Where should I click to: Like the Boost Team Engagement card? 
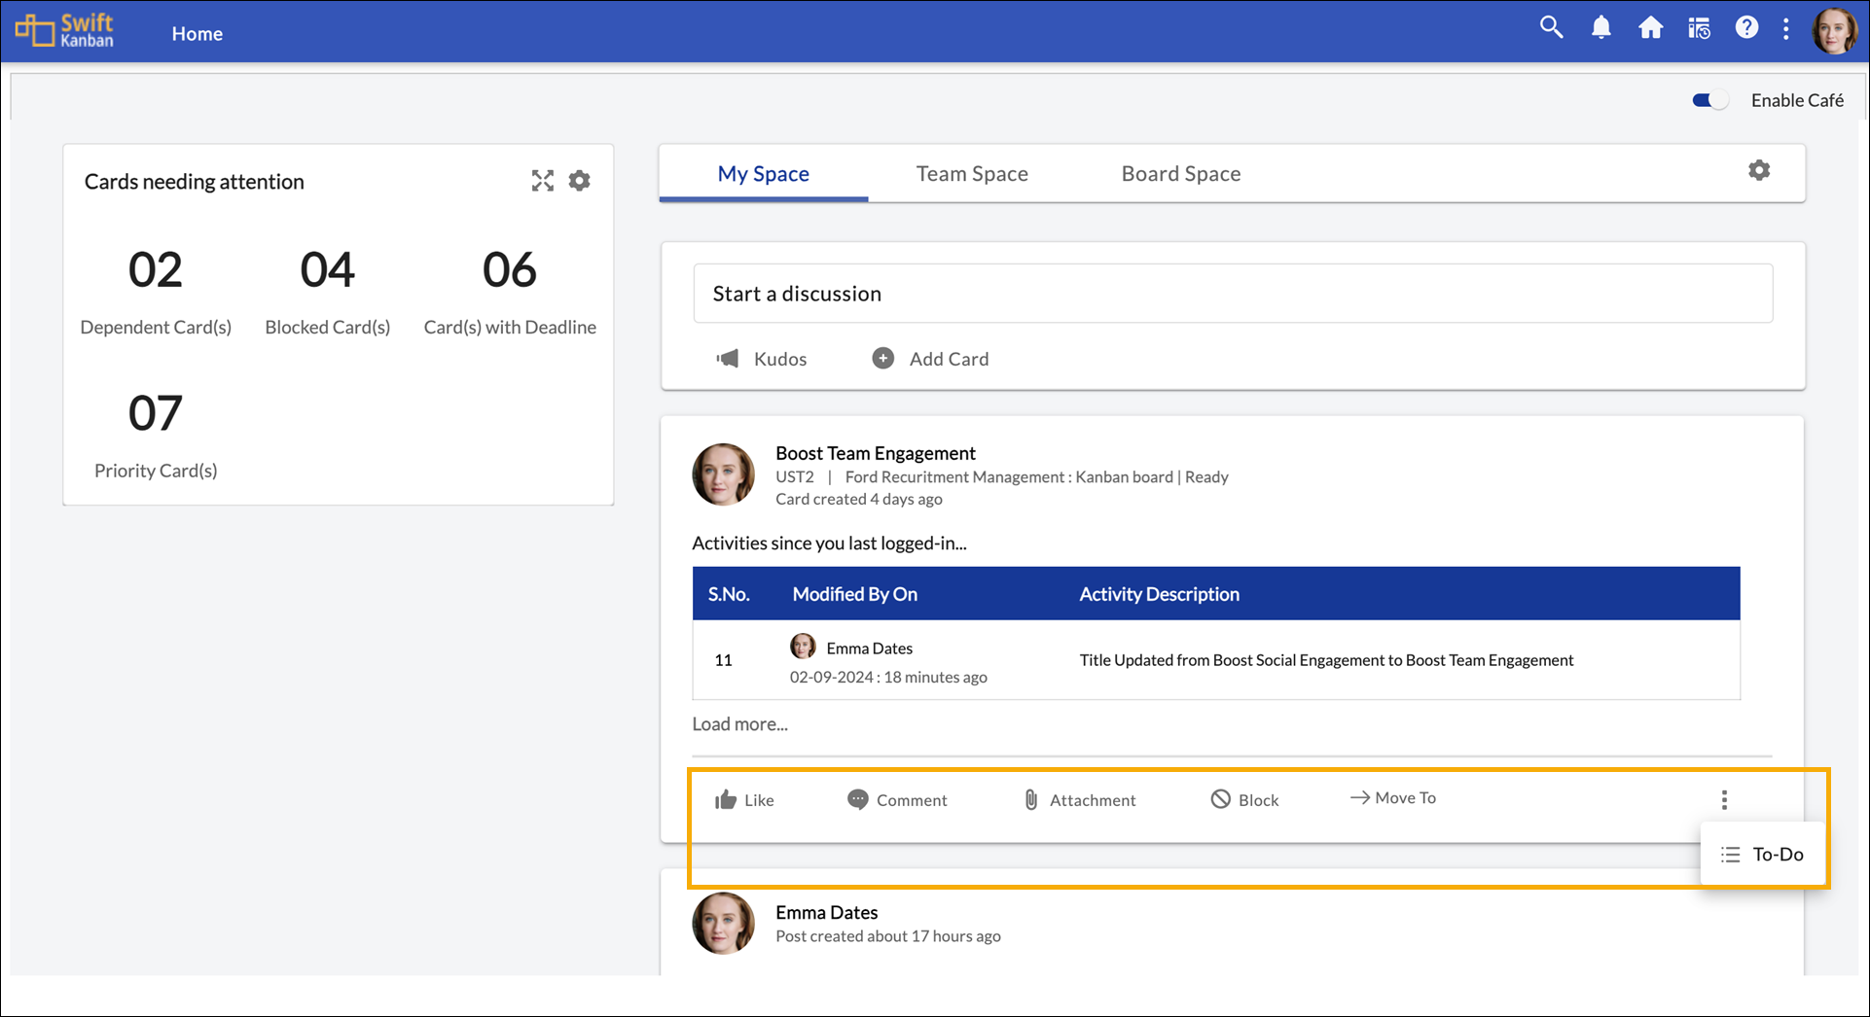pyautogui.click(x=744, y=800)
